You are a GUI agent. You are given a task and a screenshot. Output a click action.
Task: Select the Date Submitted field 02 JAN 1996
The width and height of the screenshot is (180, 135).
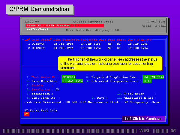pos(72,81)
